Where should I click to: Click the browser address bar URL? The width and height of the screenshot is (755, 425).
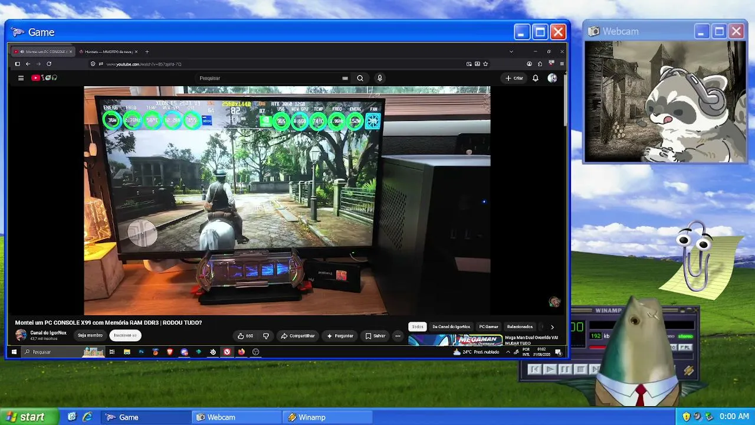(x=144, y=64)
